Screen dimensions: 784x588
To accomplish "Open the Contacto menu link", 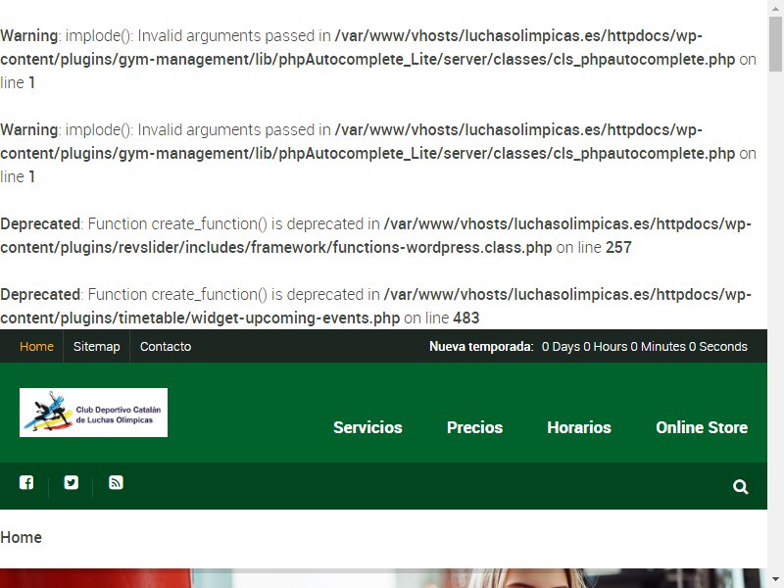I will click(166, 347).
